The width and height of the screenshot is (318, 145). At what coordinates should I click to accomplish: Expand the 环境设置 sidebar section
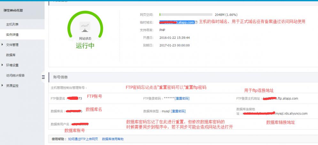[x=3, y=65]
